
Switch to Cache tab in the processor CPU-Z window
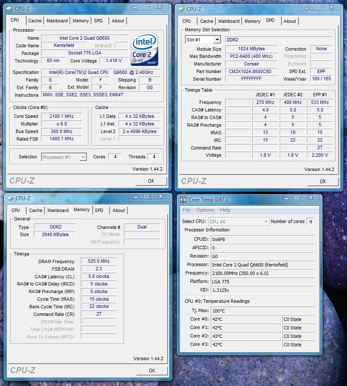pos(35,21)
